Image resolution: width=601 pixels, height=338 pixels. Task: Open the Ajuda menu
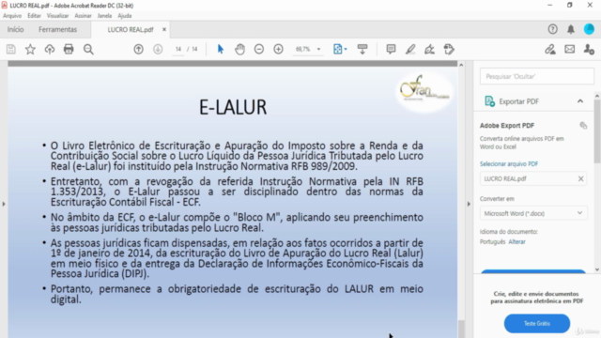125,16
